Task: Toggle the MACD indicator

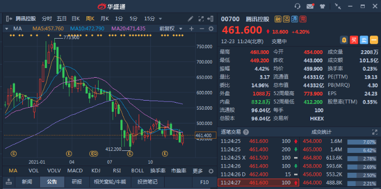Action: click(x=75, y=171)
